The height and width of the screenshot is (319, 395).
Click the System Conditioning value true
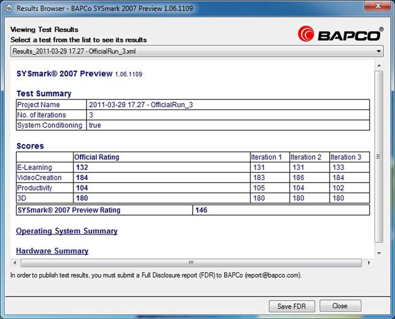[x=95, y=125]
